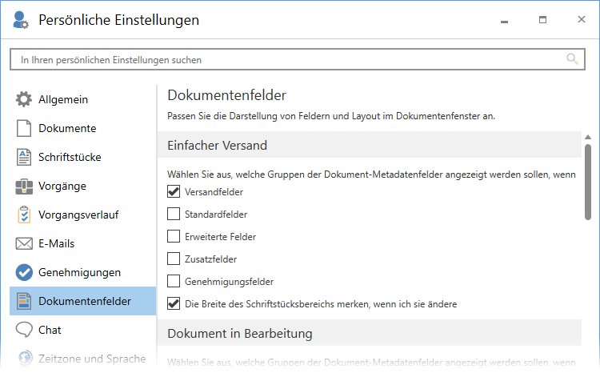
Task: Open the E-Mails settings section
Action: [x=82, y=243]
